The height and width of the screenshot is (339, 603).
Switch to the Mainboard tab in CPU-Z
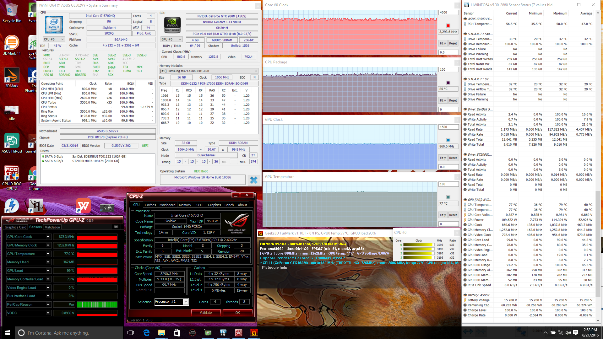[x=167, y=205]
